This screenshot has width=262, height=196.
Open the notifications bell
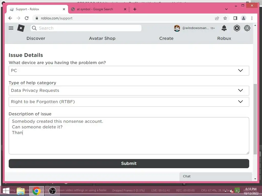[224, 28]
